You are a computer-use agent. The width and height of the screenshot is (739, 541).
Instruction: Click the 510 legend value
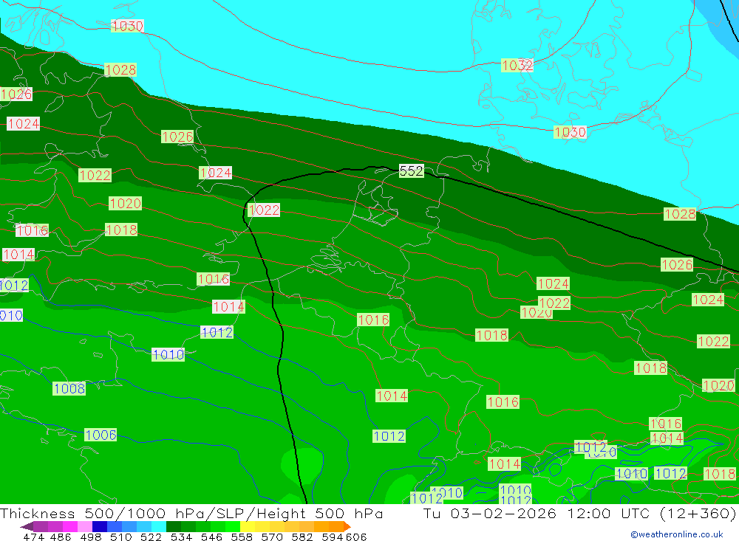tap(120, 537)
